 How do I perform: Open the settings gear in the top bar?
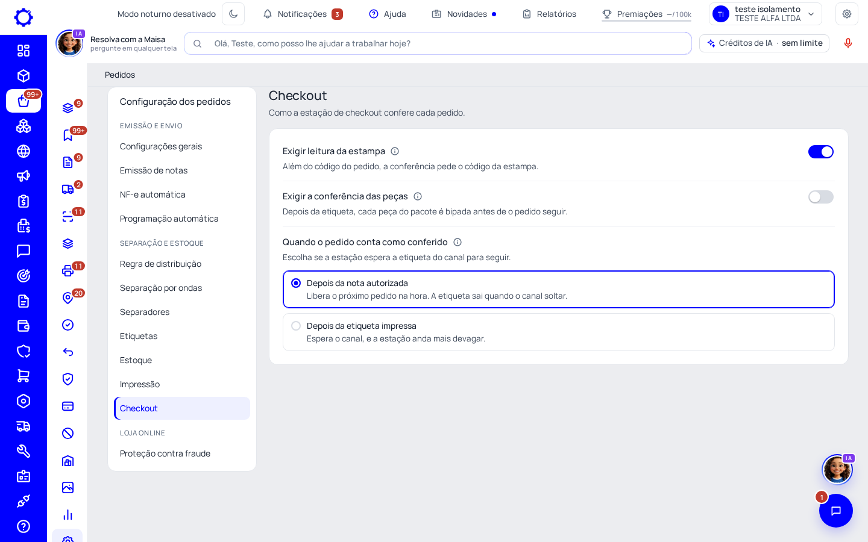(847, 14)
